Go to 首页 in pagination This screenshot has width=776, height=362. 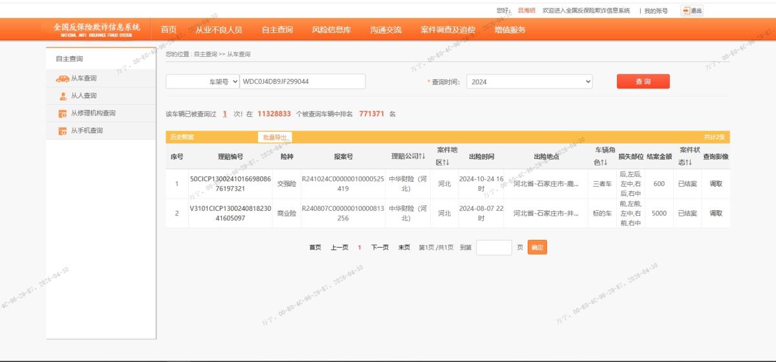point(315,248)
